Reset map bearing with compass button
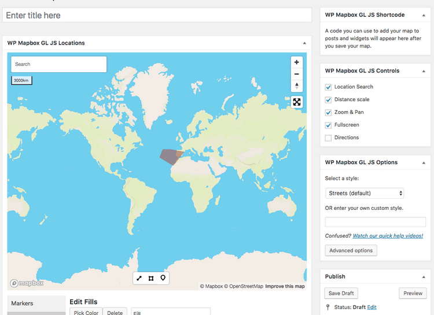434x315 pixels. pyautogui.click(x=297, y=86)
